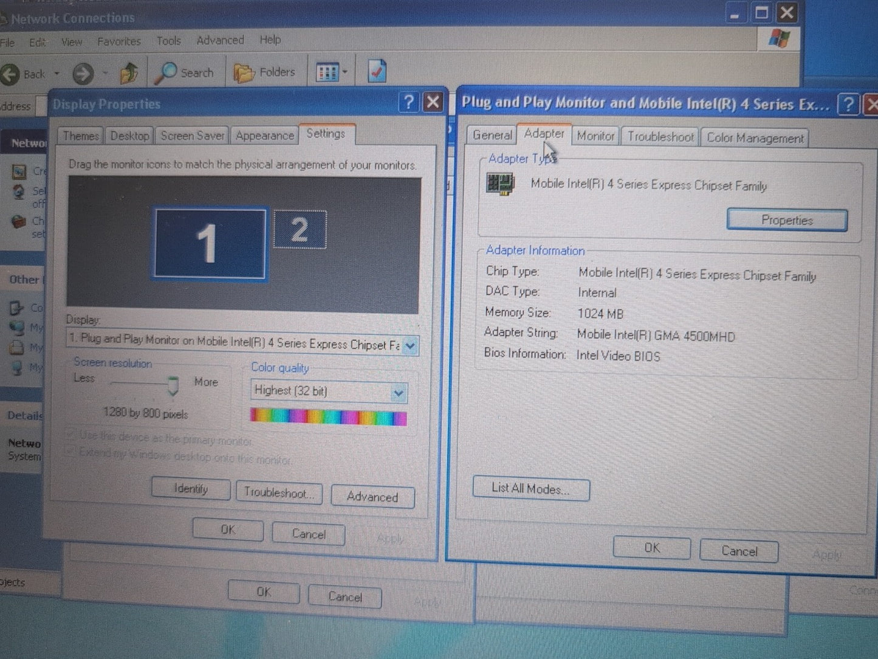
Task: Maximize the Network Connections window
Action: tap(761, 13)
